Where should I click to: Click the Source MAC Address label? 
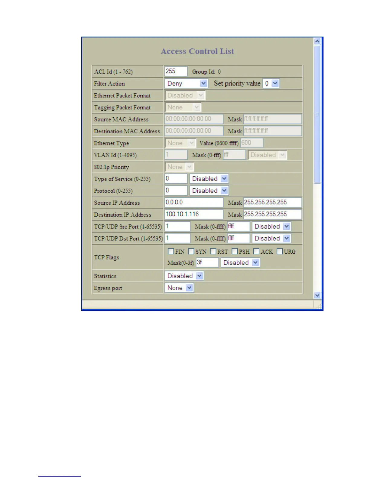[x=121, y=119]
